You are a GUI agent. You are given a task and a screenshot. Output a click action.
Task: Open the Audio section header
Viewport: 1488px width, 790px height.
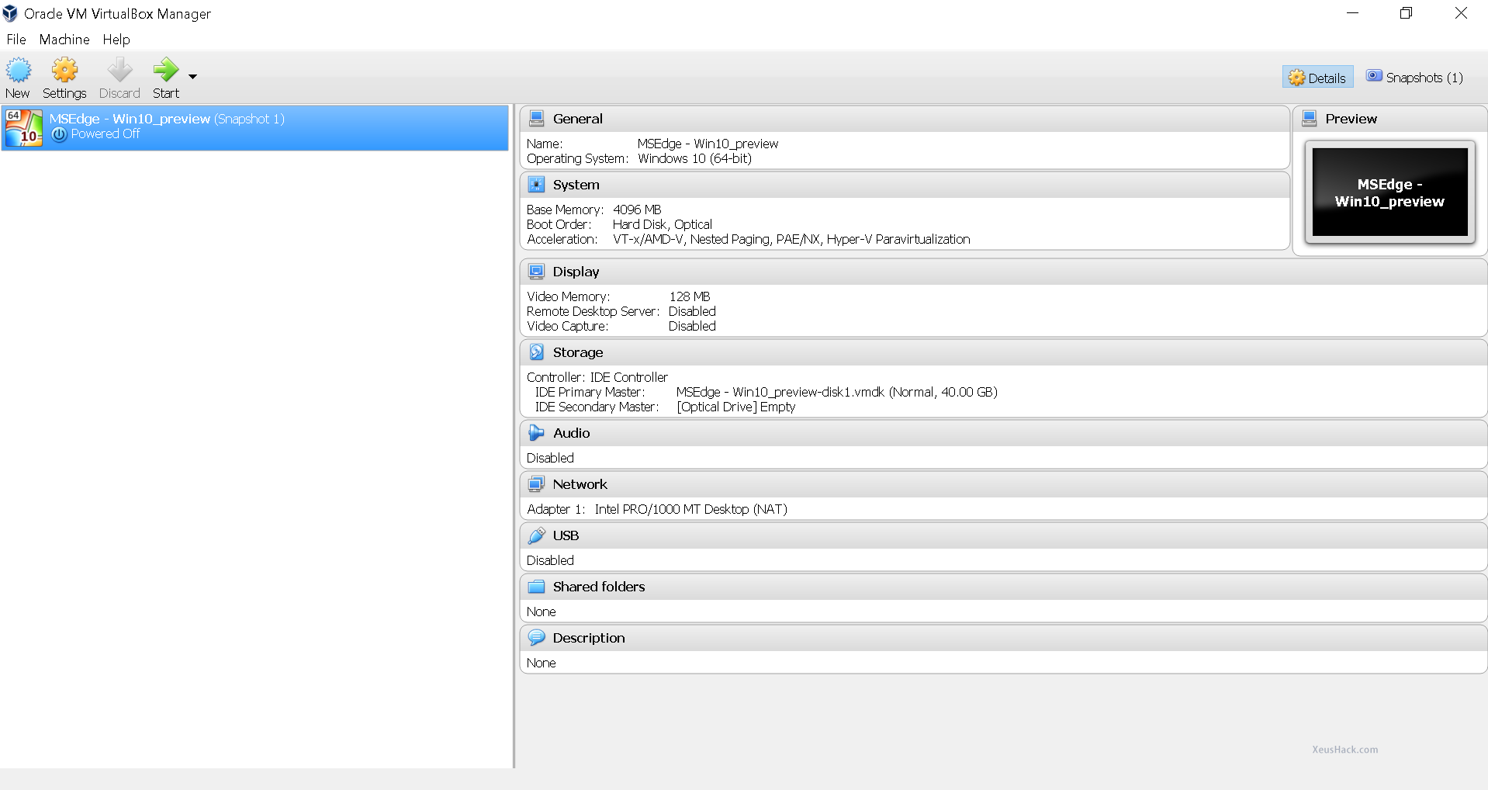1003,433
